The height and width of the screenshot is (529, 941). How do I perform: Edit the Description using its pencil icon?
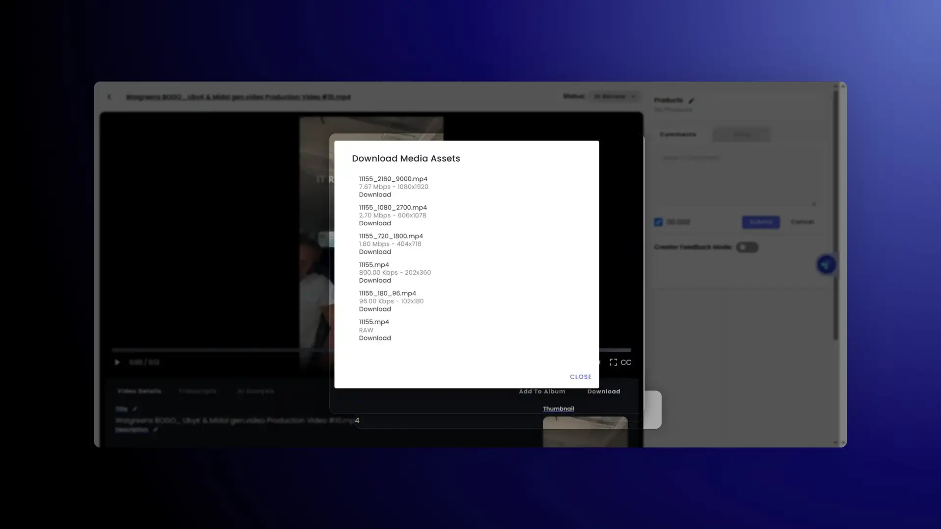[155, 430]
